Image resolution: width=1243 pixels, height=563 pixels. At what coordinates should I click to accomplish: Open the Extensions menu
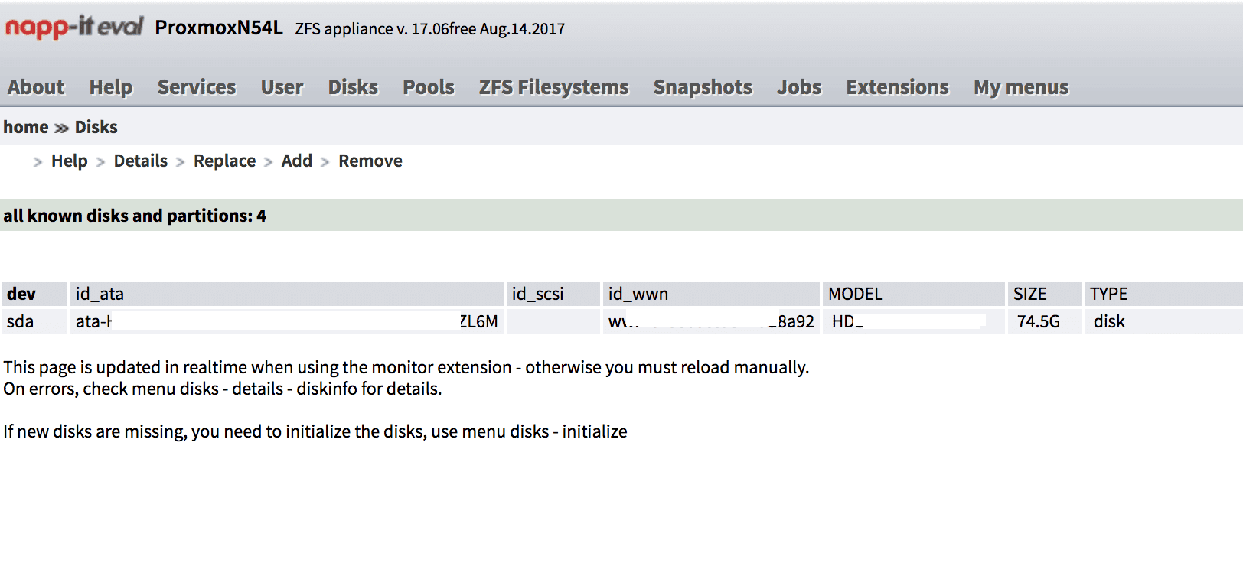pyautogui.click(x=897, y=87)
